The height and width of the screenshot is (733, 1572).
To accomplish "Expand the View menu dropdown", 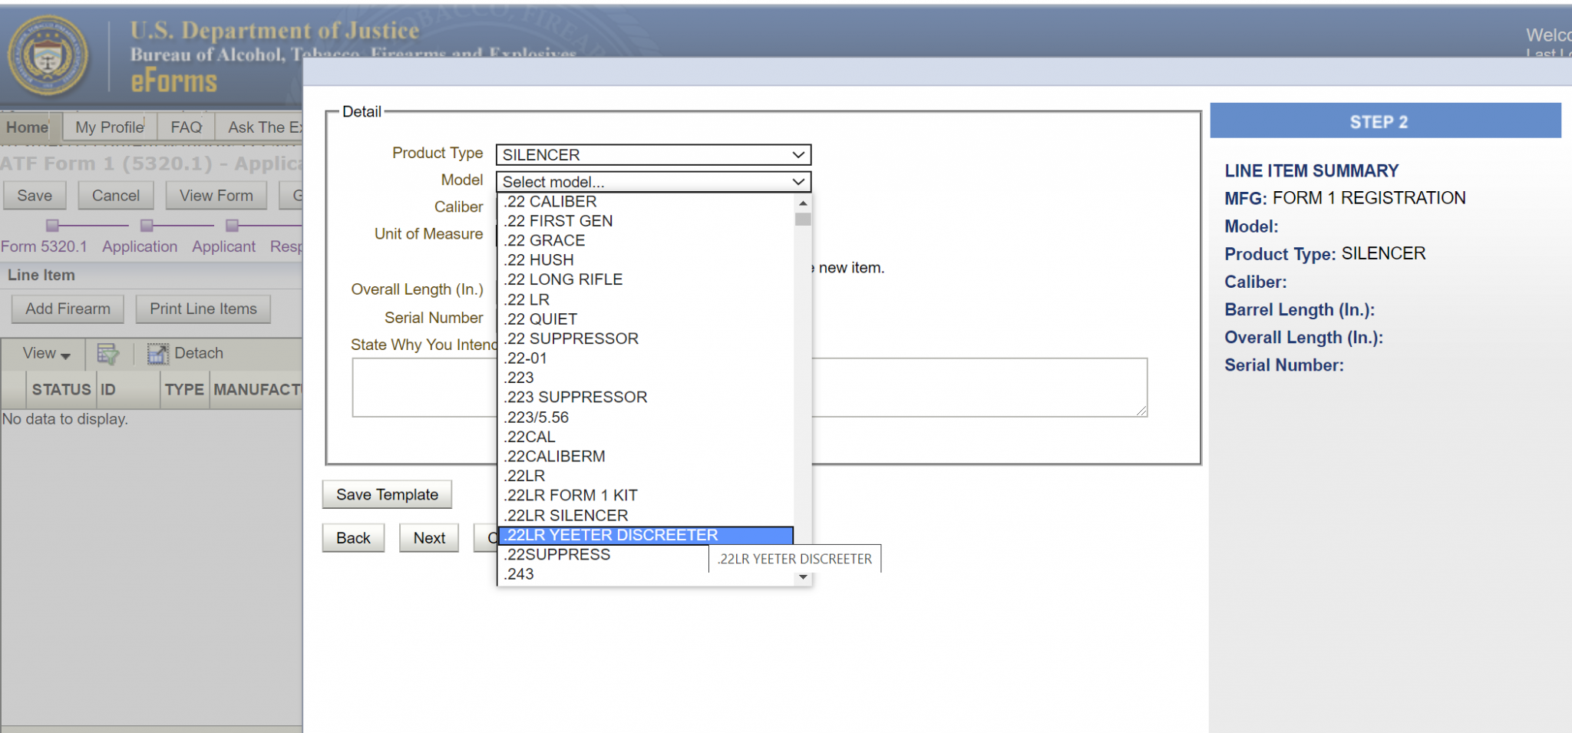I will pos(46,353).
